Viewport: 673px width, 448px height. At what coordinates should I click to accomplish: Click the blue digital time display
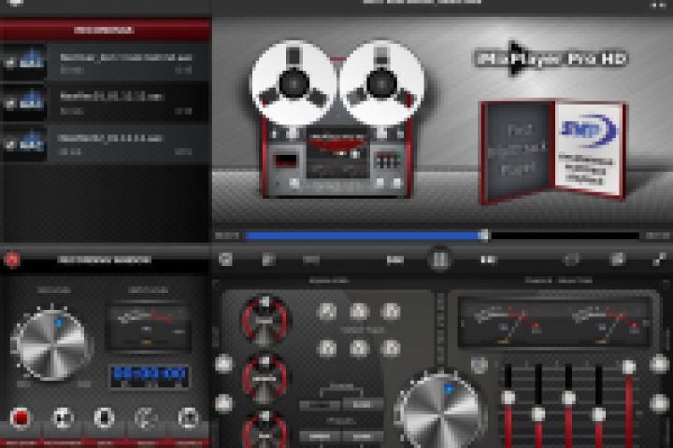point(149,376)
